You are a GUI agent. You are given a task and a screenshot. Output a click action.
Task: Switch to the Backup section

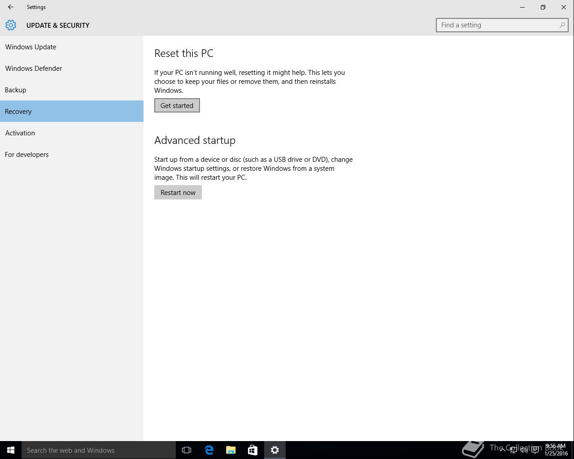(x=72, y=90)
